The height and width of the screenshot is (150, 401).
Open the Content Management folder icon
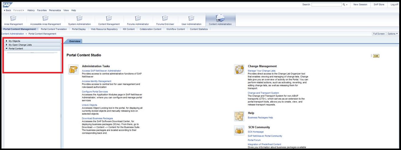(x=109, y=18)
